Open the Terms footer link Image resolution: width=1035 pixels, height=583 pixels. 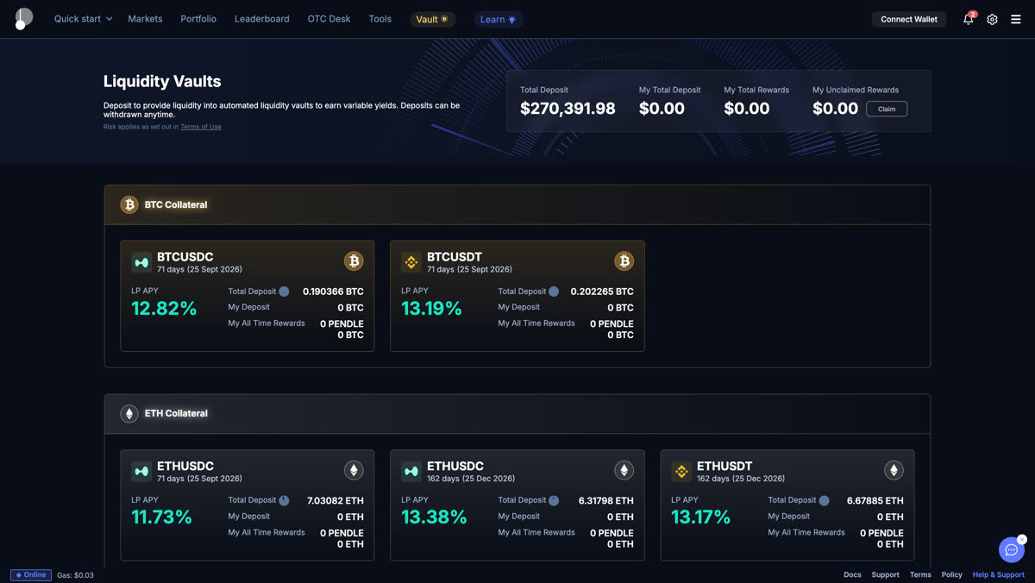920,574
